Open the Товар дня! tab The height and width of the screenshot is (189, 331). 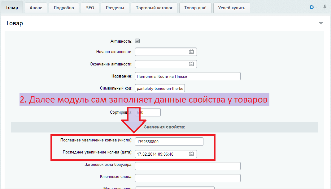[195, 8]
